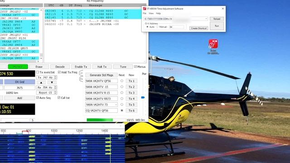This screenshot has width=290, height=163.
Task: Select Next radio for Tx 2
Action: [122, 86]
